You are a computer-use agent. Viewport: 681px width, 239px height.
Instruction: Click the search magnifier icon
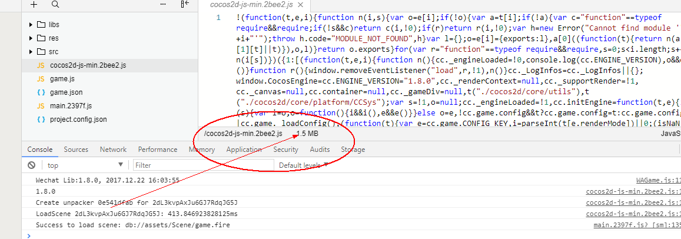55,4
